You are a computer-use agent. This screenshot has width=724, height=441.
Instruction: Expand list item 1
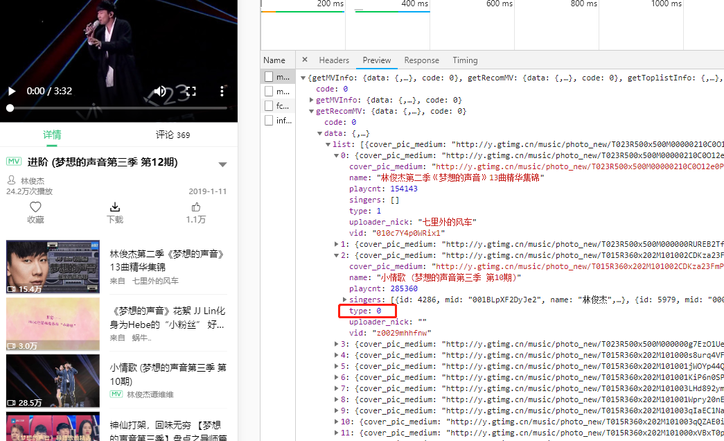pos(336,244)
